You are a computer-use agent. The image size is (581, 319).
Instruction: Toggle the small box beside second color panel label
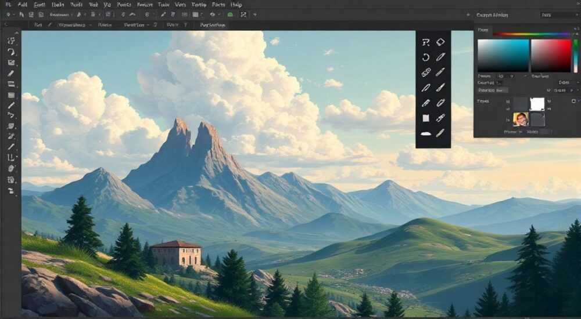pos(498,83)
